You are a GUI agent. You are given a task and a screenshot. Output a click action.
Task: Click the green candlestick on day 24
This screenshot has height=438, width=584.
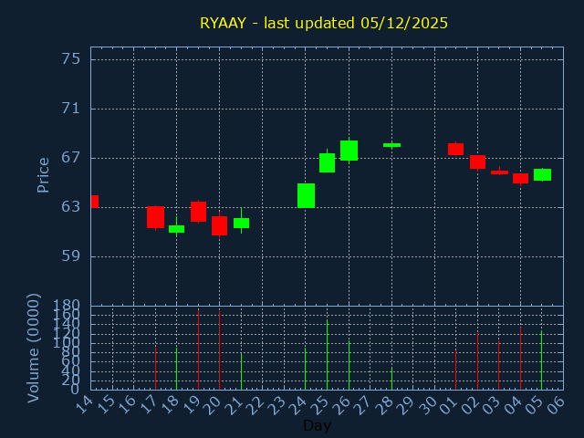306,195
